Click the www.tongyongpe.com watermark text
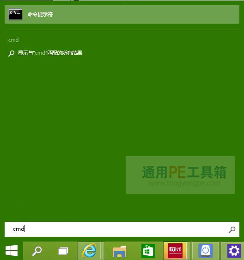This screenshot has width=244, height=260. tap(184, 183)
